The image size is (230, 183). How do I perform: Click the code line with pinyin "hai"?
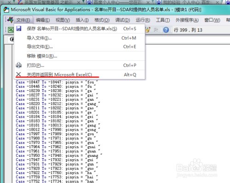57,177
